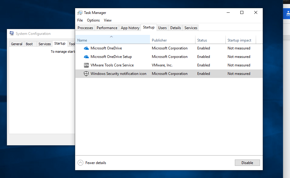Open the View menu in Task Manager
Image resolution: width=290 pixels, height=178 pixels.
[108, 20]
